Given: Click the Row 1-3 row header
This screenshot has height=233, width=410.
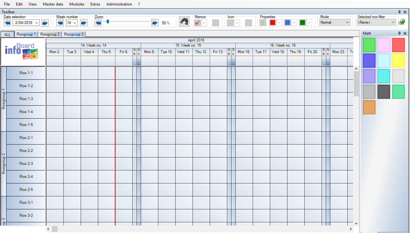Looking at the screenshot, I should point(26,99).
